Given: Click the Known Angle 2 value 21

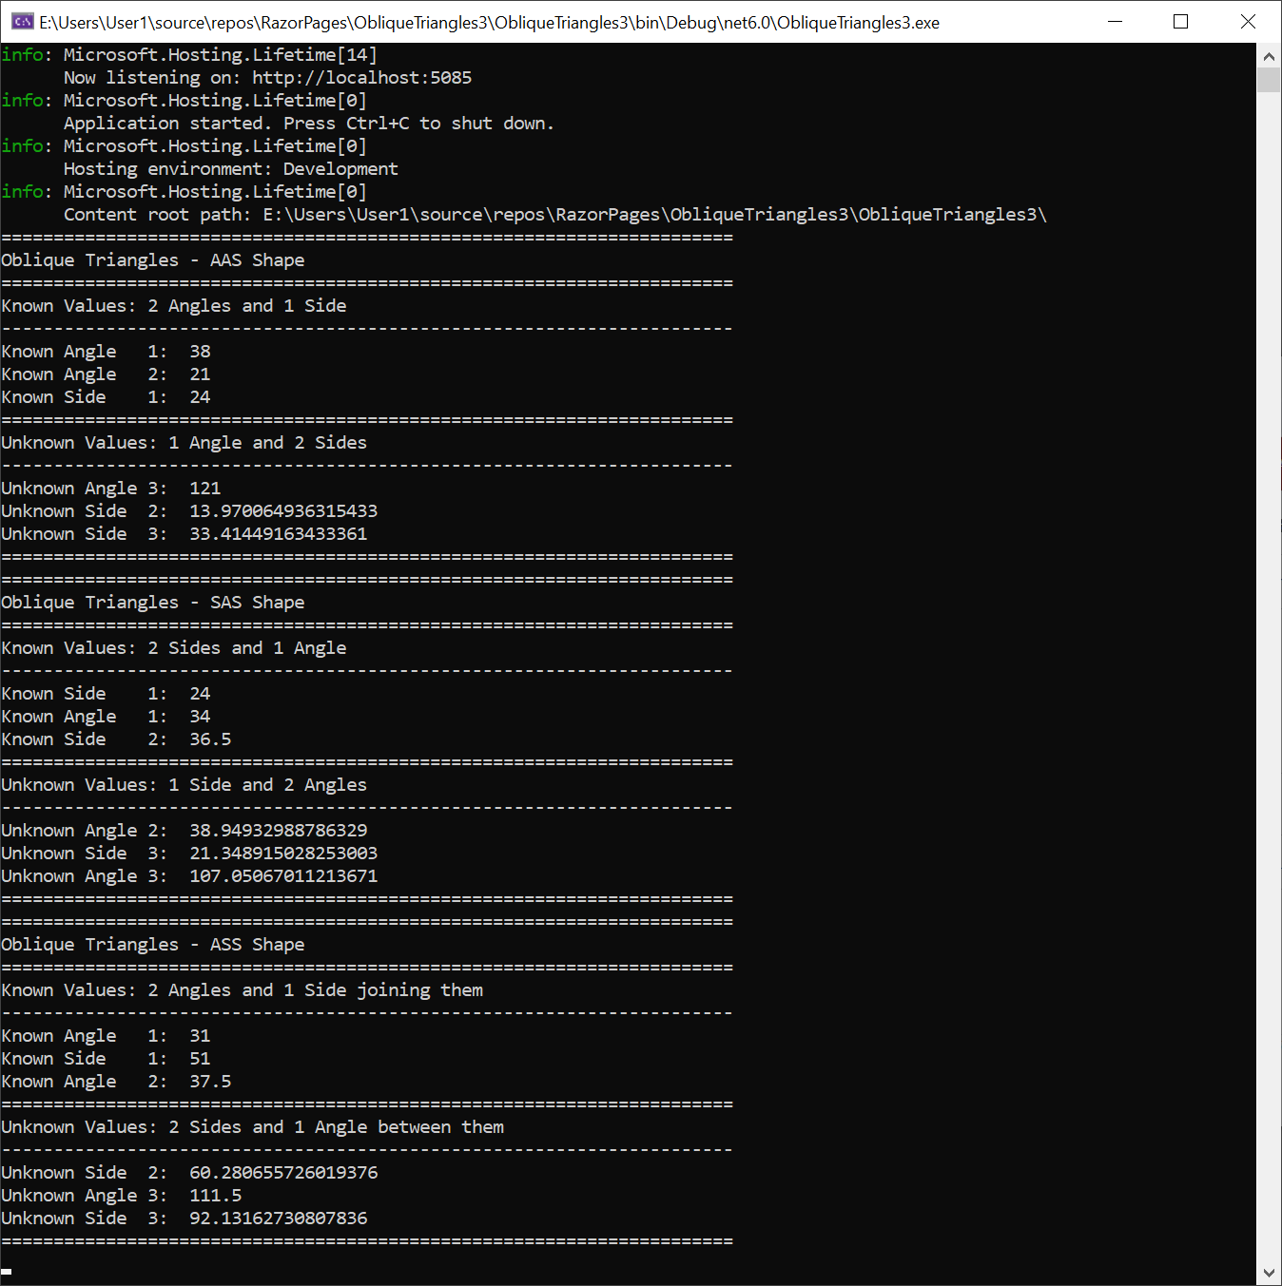Looking at the screenshot, I should 200,374.
